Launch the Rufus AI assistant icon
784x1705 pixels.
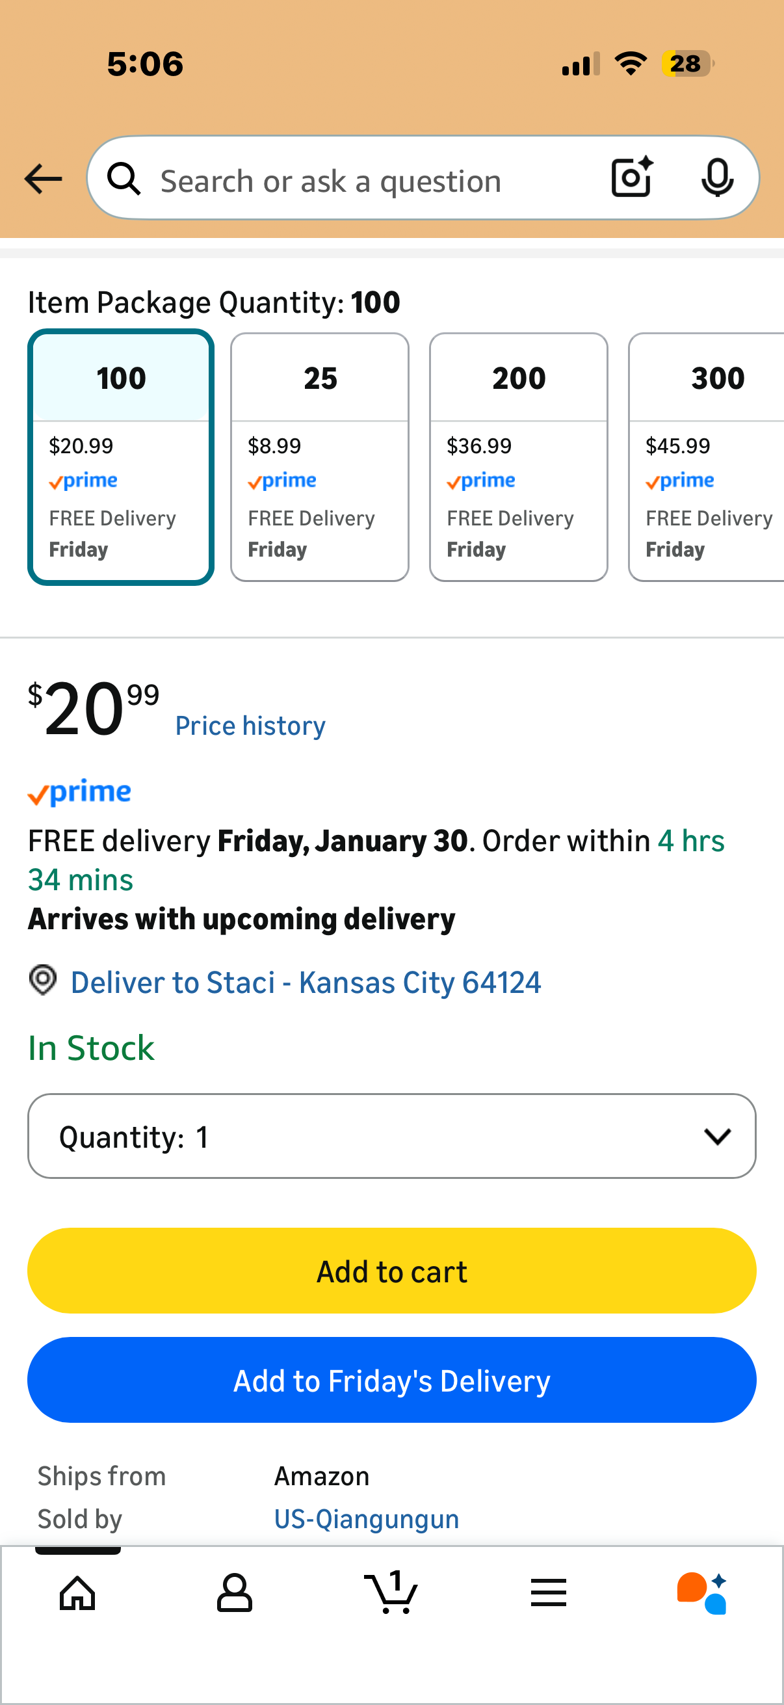click(703, 1593)
